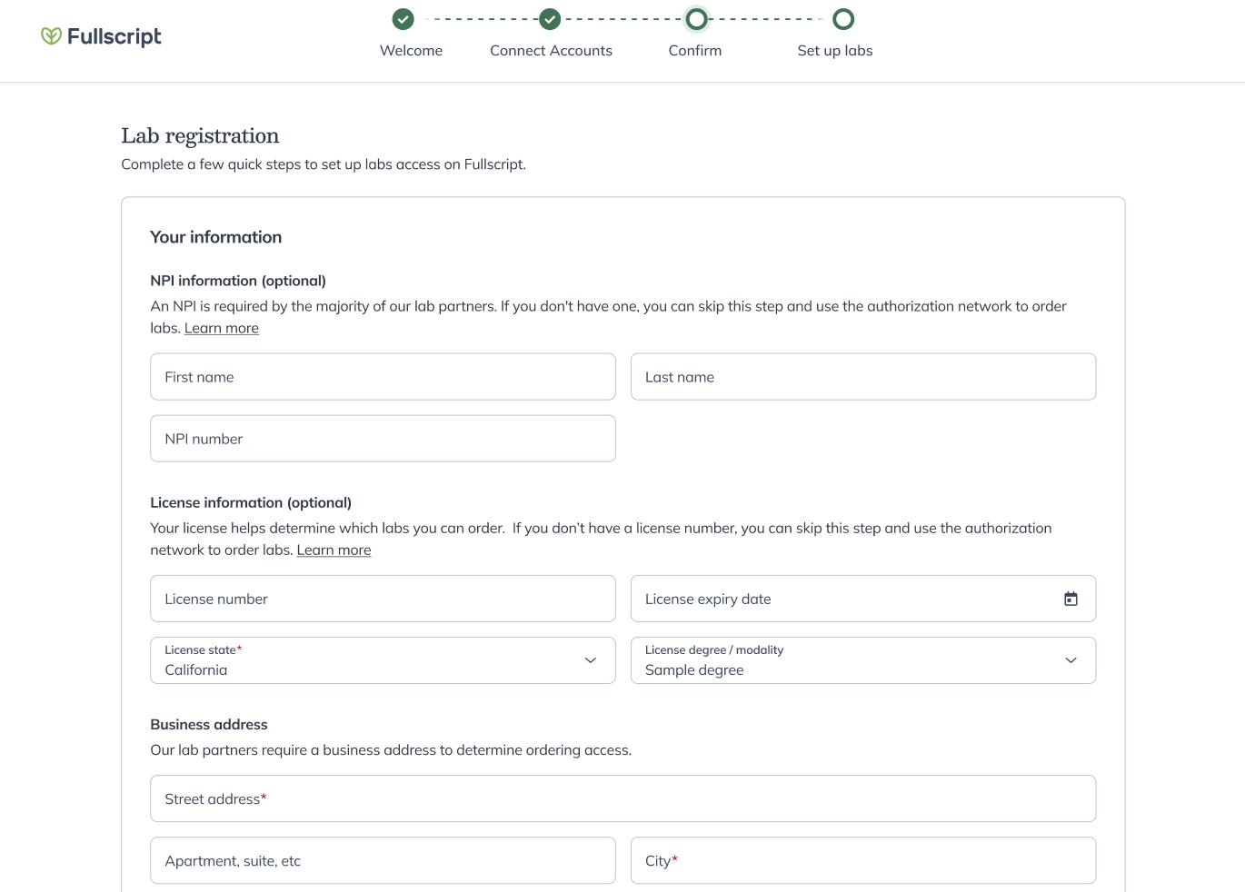
Task: Select the Set up labs step label
Action: (x=835, y=51)
